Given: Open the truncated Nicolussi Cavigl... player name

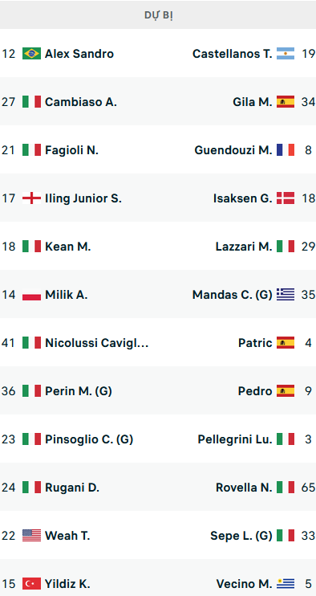Looking at the screenshot, I should [97, 343].
